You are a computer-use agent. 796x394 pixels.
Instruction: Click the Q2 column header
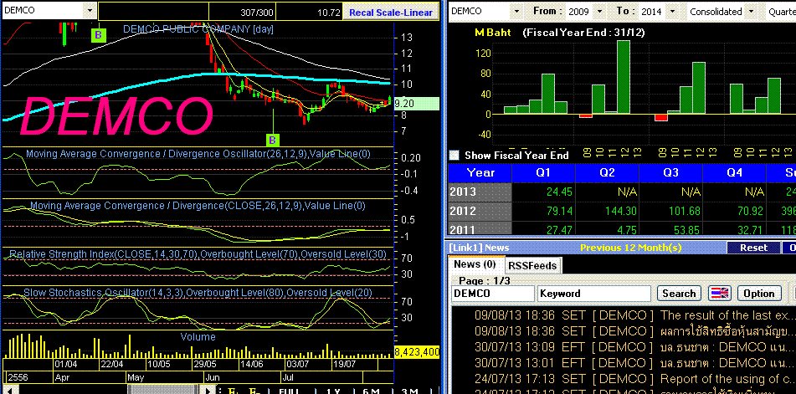point(607,173)
